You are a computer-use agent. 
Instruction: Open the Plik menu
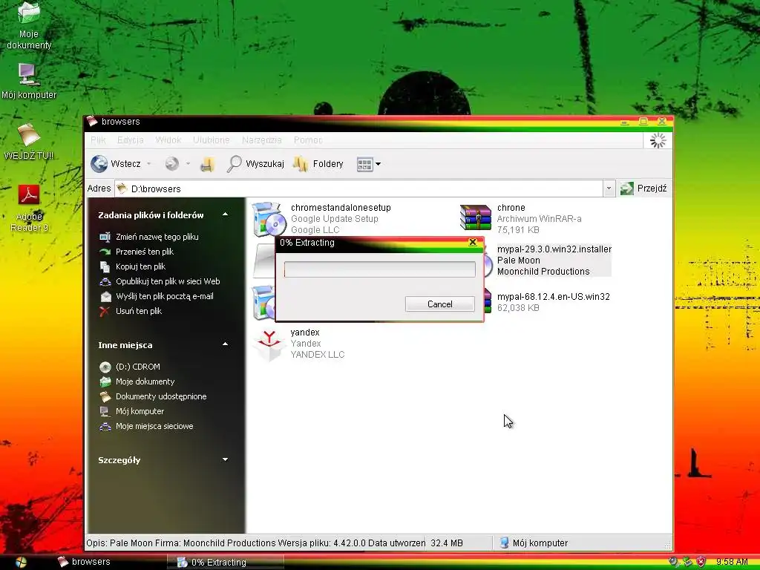click(x=98, y=140)
